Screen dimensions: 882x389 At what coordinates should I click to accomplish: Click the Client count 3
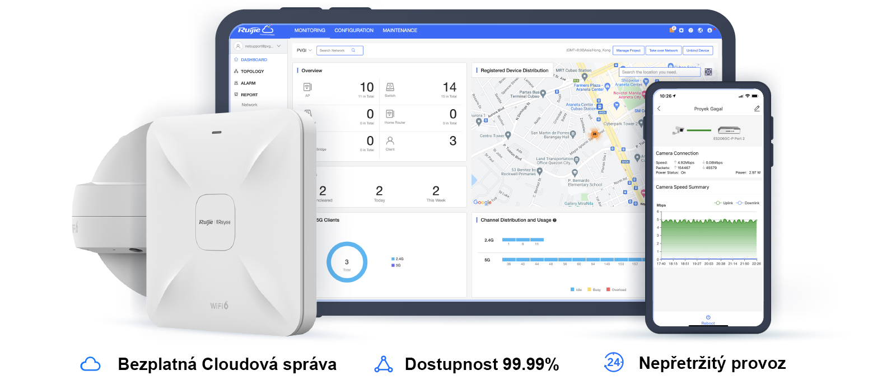pyautogui.click(x=453, y=141)
